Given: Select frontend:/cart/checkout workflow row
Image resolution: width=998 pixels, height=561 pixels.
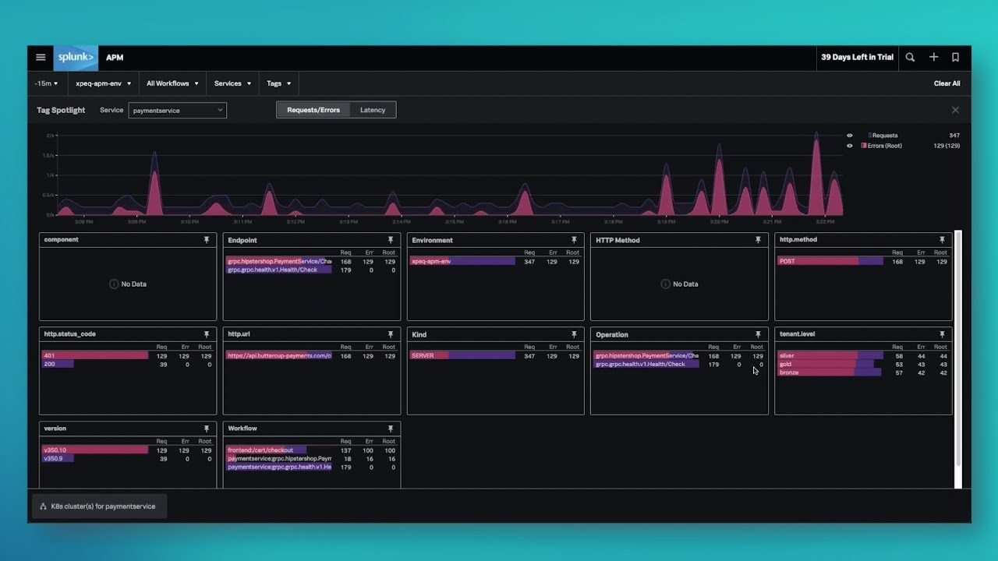Looking at the screenshot, I should pyautogui.click(x=311, y=450).
